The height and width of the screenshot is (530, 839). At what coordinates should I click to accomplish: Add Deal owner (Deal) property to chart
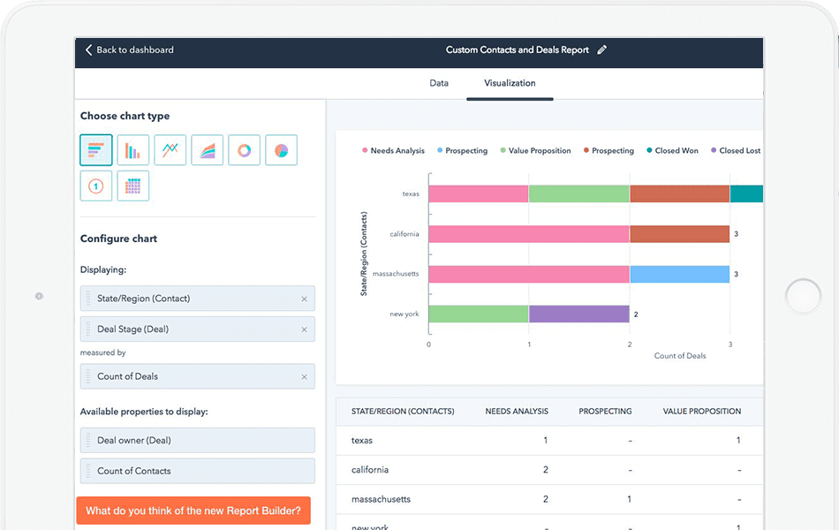pyautogui.click(x=197, y=441)
